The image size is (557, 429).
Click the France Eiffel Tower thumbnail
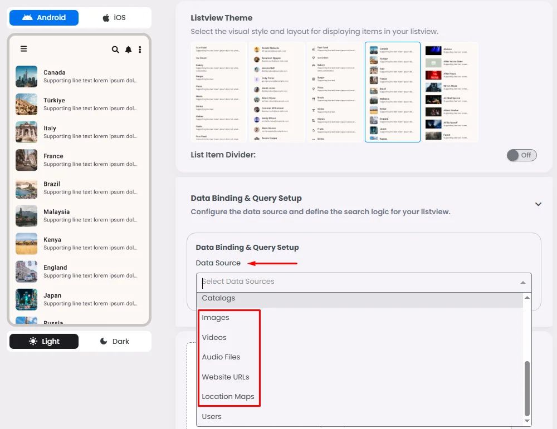click(26, 160)
